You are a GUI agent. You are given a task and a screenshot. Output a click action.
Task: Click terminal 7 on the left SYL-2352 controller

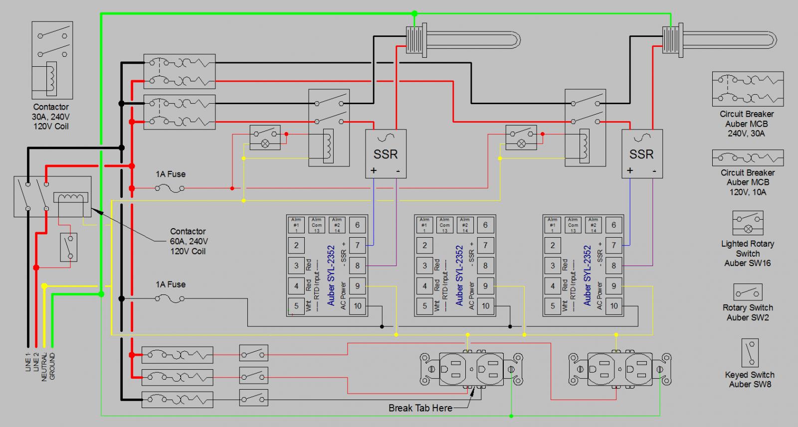pos(357,245)
